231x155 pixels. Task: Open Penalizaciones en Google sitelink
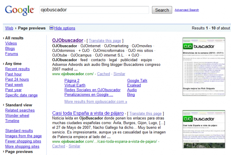(89, 95)
